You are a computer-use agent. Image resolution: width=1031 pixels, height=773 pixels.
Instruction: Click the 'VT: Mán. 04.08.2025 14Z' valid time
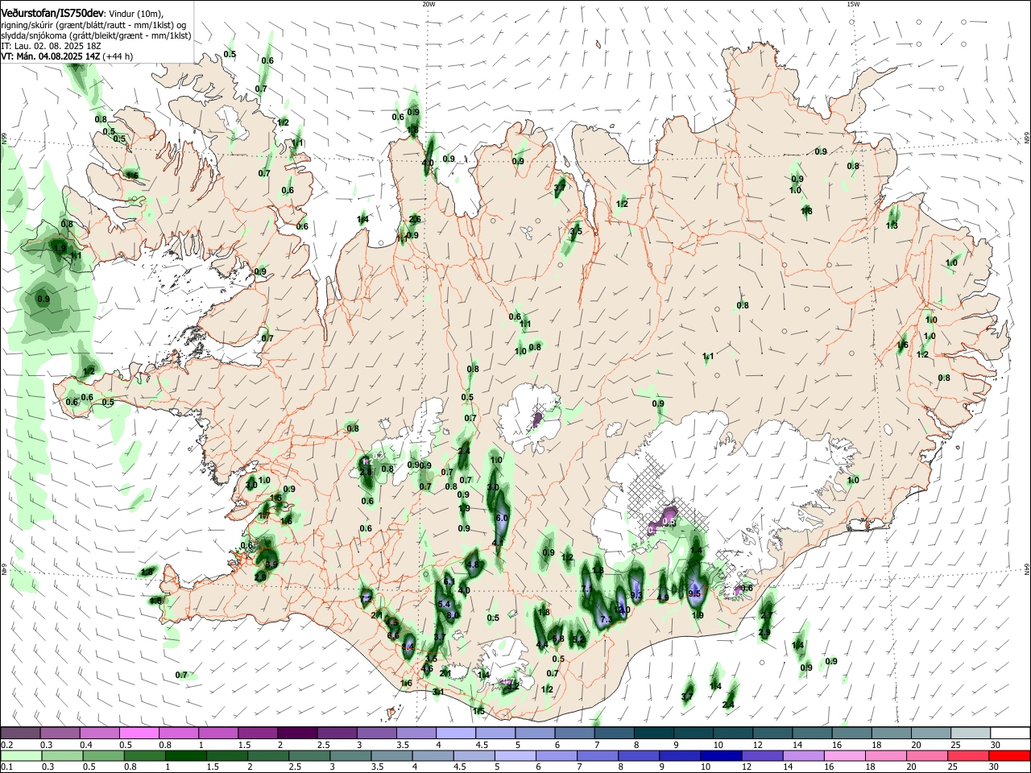(x=49, y=56)
